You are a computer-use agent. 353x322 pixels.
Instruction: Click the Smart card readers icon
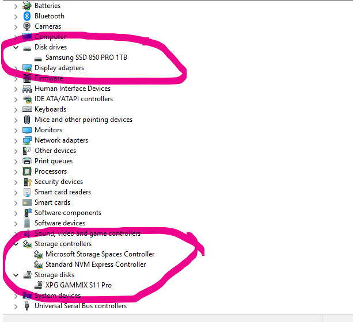coord(27,192)
